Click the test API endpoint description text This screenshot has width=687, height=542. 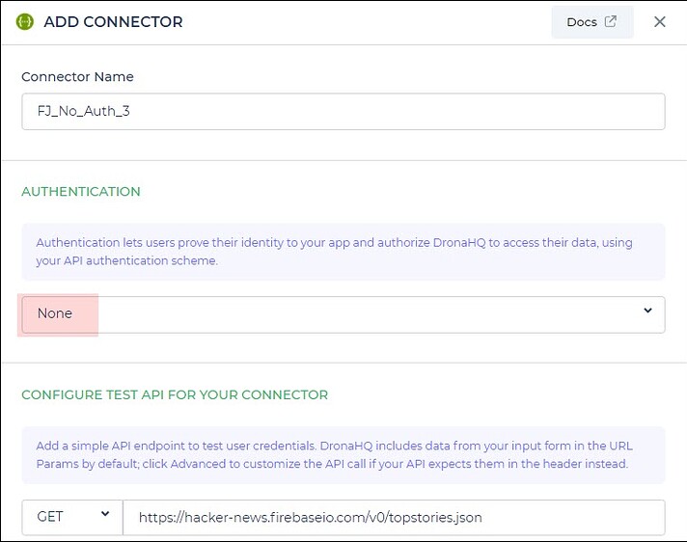point(334,454)
